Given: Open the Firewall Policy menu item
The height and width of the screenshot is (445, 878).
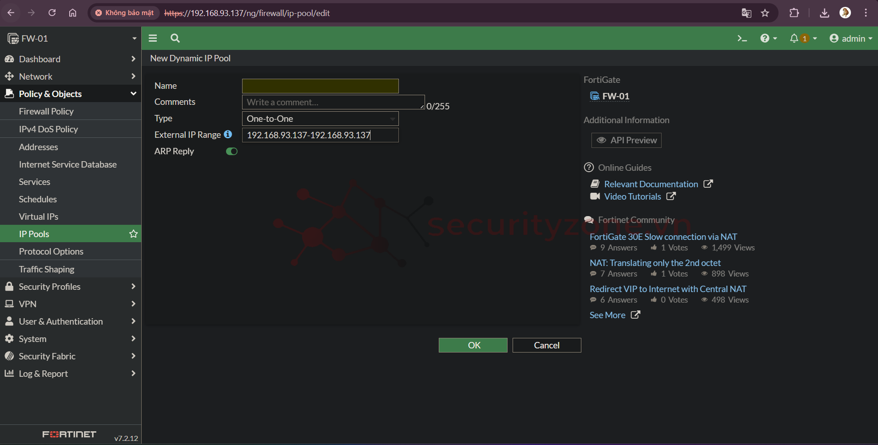Looking at the screenshot, I should 46,111.
